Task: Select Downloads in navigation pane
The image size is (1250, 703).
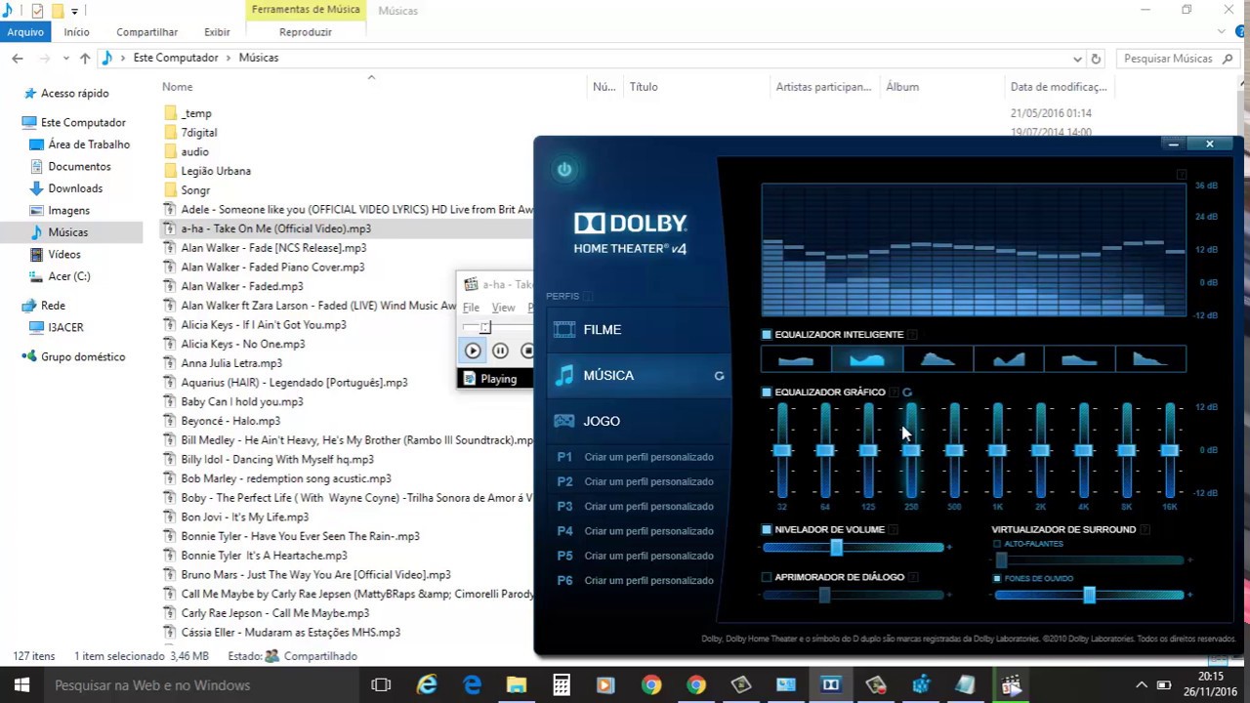Action: tap(75, 188)
